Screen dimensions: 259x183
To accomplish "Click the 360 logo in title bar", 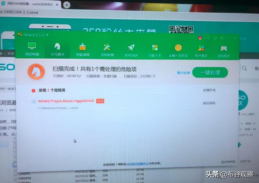I will point(20,34).
